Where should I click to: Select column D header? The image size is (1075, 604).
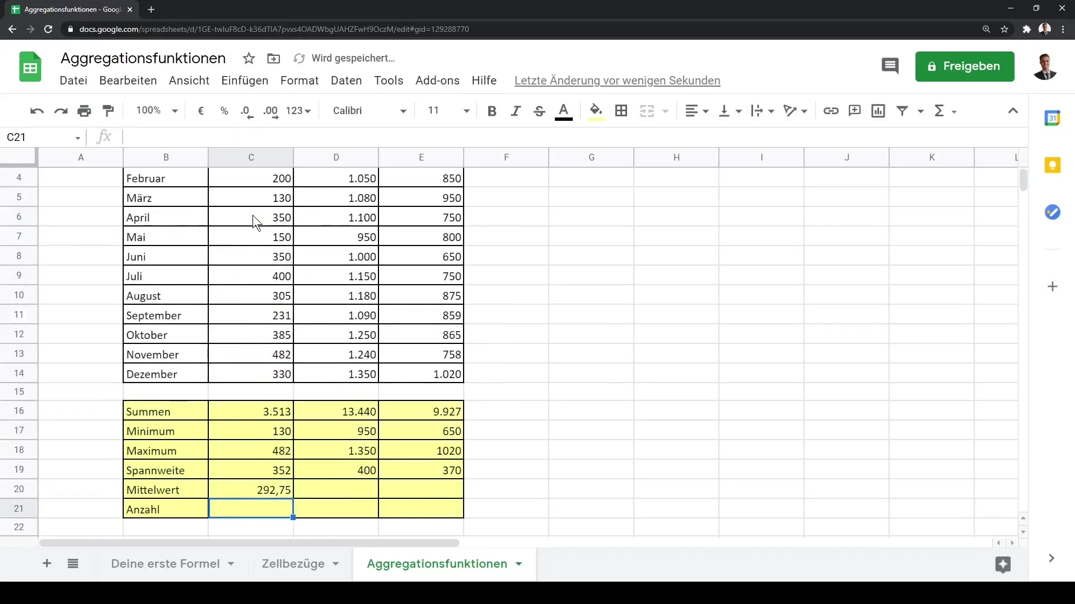pyautogui.click(x=336, y=157)
